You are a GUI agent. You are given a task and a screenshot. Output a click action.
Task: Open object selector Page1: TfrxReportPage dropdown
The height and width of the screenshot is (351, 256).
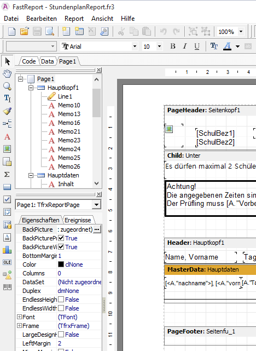[x=97, y=205]
